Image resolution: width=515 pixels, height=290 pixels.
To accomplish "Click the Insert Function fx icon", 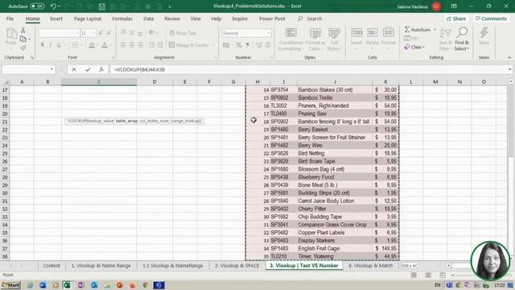I will pyautogui.click(x=101, y=70).
